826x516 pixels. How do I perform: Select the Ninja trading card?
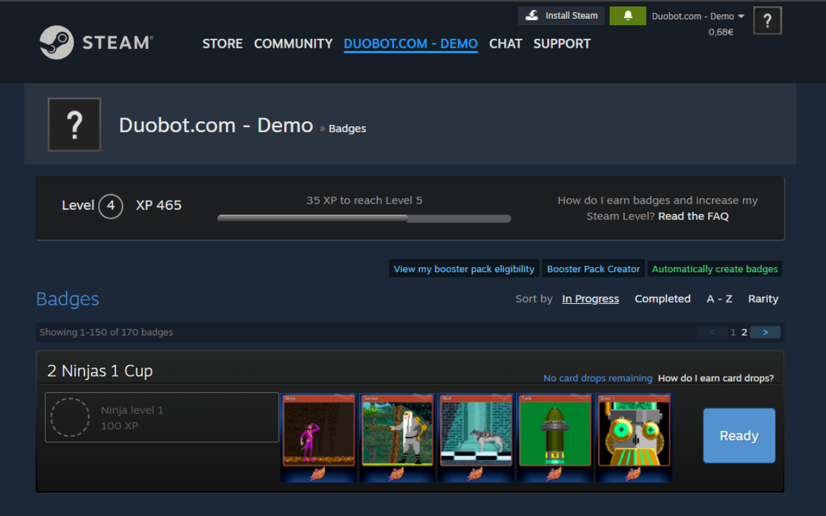point(319,438)
